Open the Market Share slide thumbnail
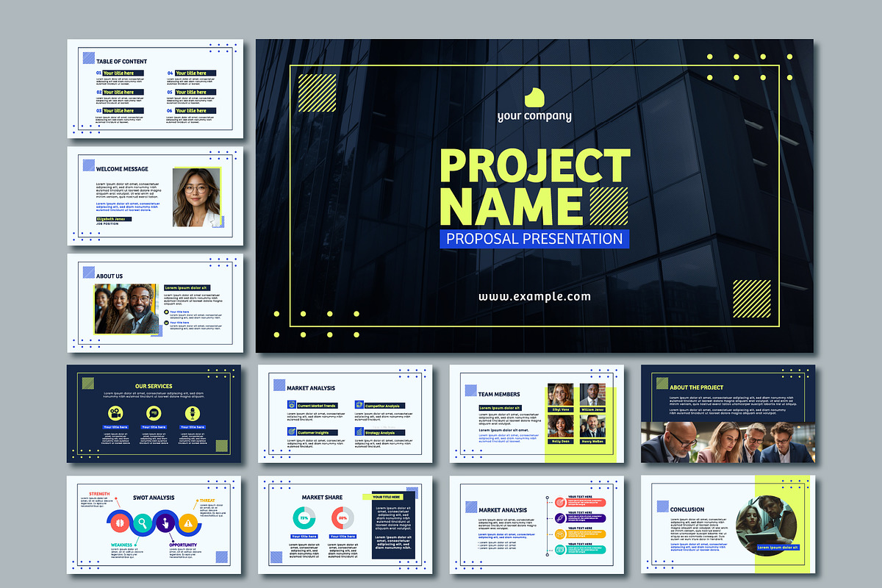This screenshot has height=588, width=882. click(x=345, y=525)
